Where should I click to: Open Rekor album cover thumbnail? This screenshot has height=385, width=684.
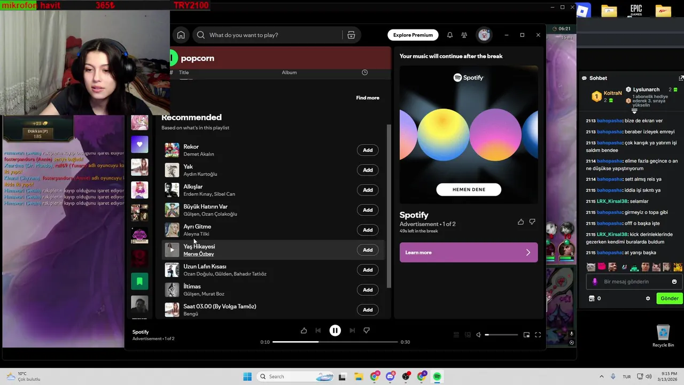tap(172, 150)
